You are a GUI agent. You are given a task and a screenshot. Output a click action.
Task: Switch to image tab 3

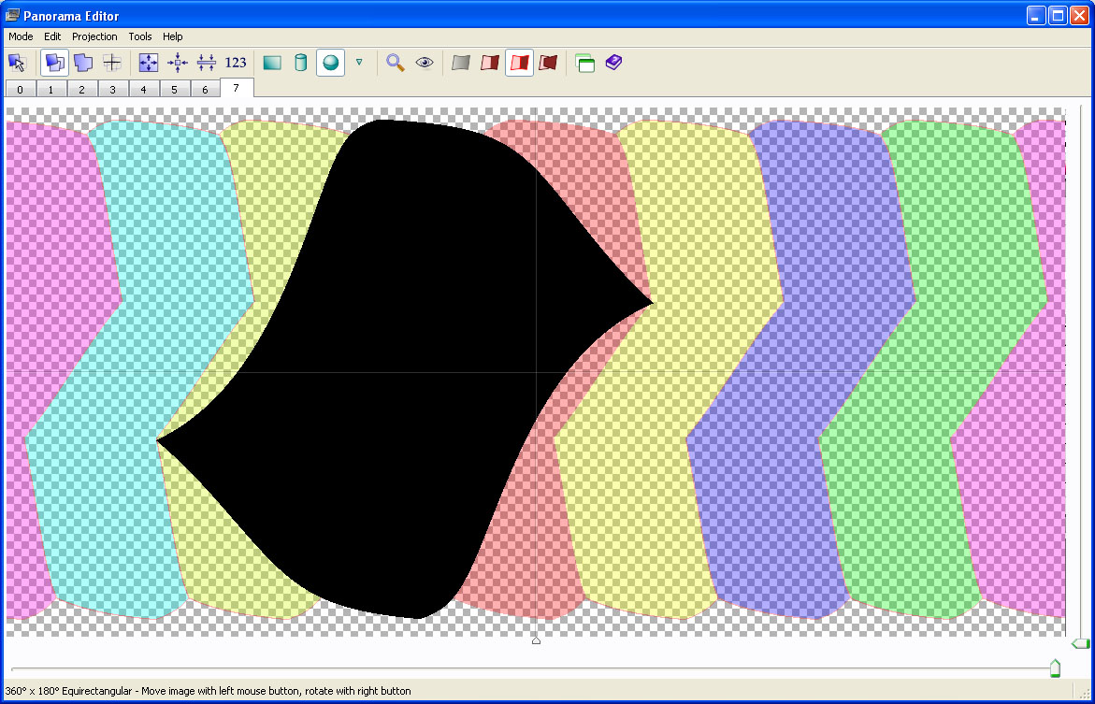click(x=112, y=90)
